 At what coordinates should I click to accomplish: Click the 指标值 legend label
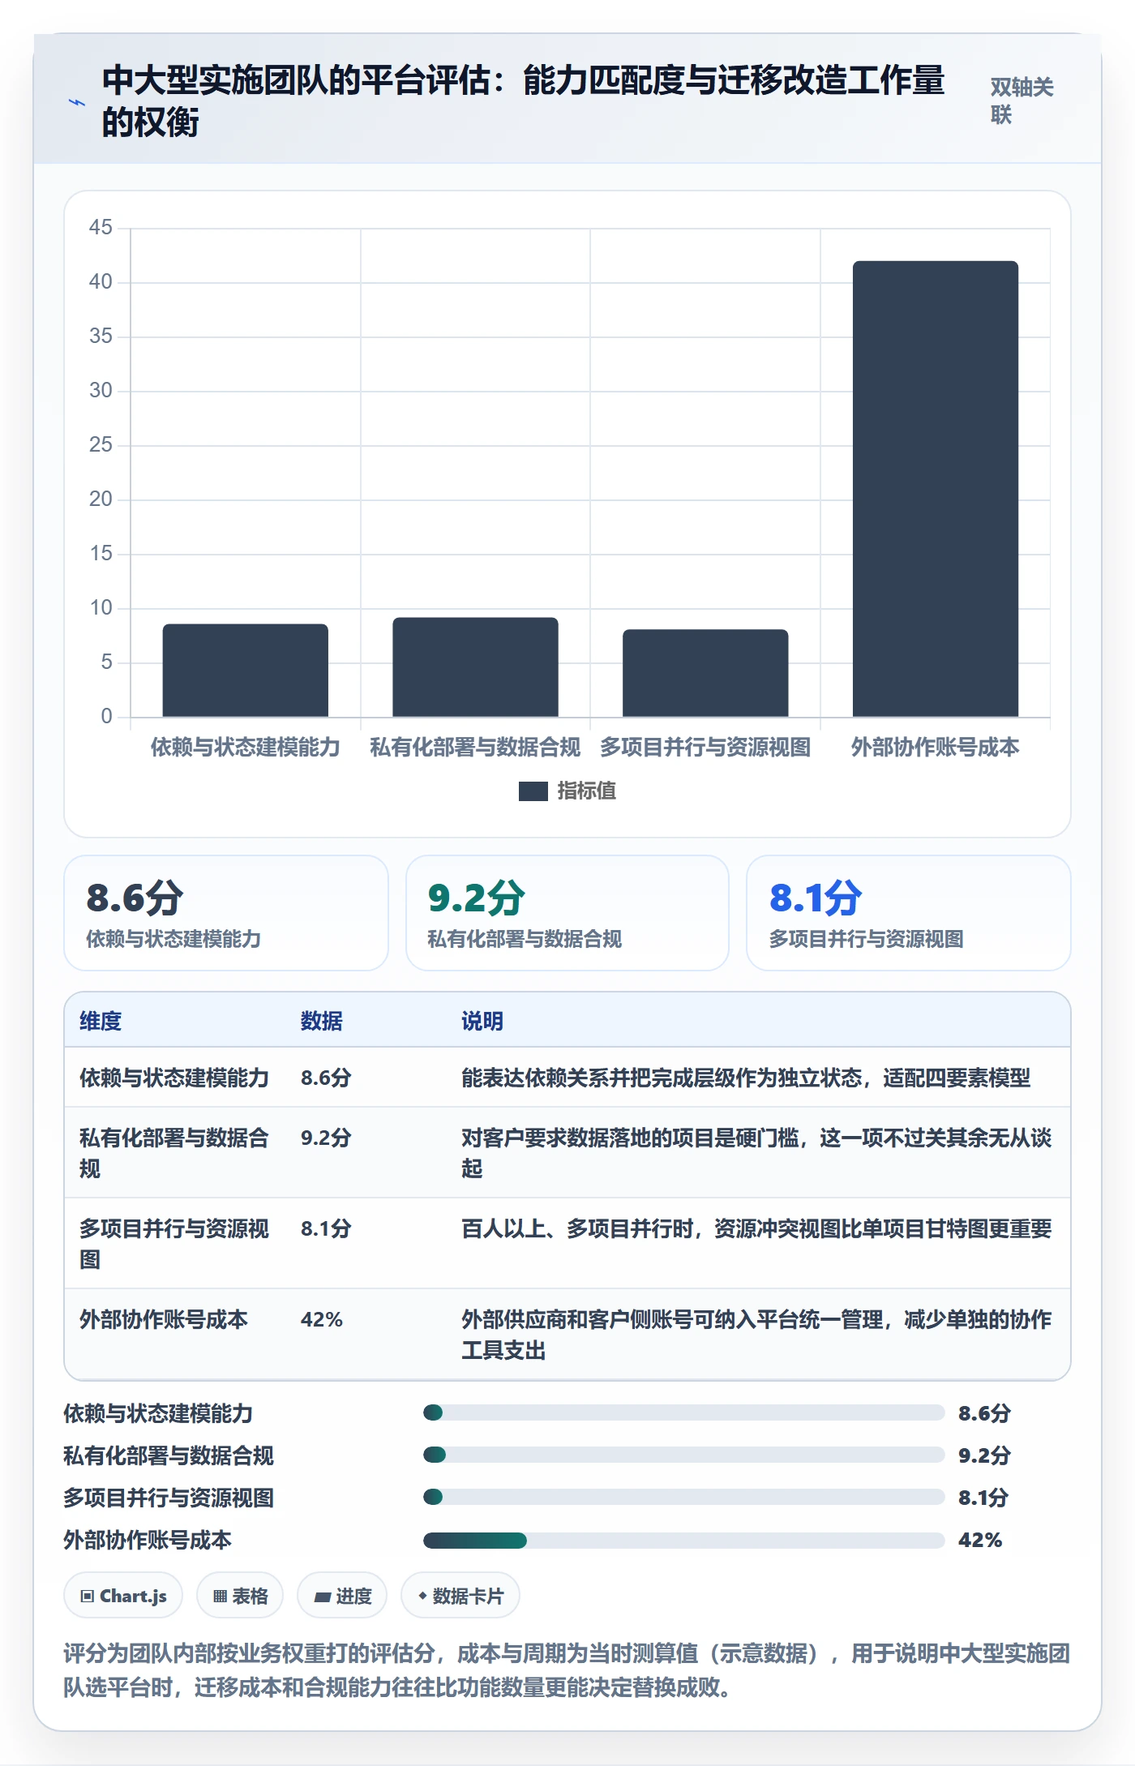pos(587,791)
